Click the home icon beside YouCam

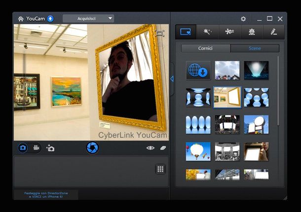21,19
